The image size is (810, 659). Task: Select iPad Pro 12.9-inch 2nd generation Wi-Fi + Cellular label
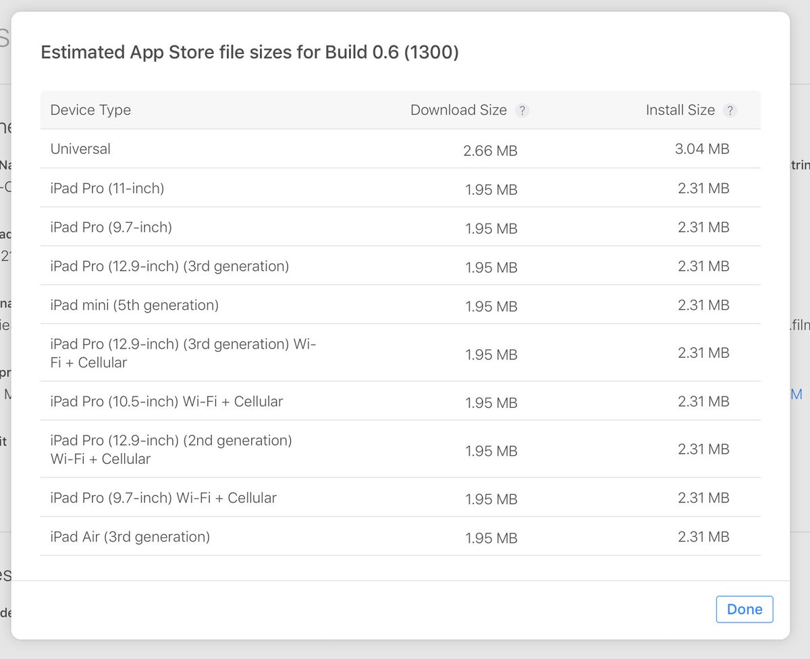pyautogui.click(x=171, y=450)
